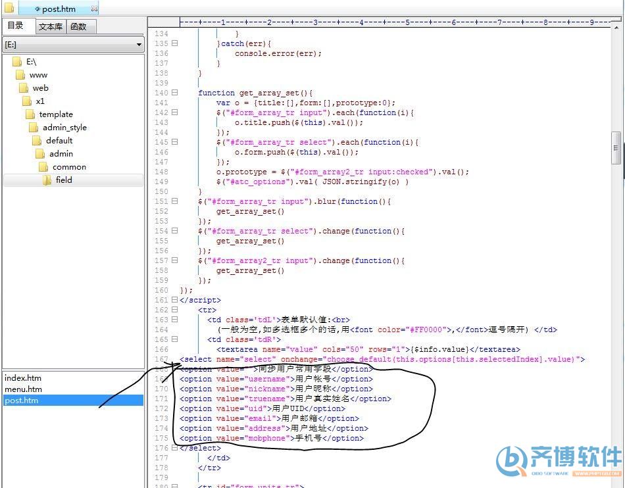Collapse the get_array_set function at line 140
Screen dimensions: 625x488
point(174,93)
